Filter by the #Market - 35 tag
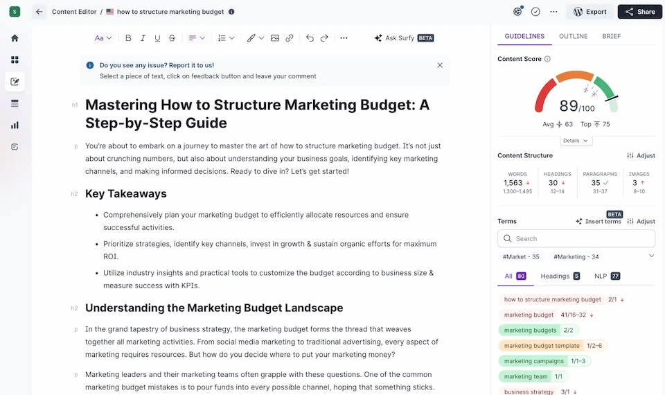The width and height of the screenshot is (665, 395). [x=521, y=256]
